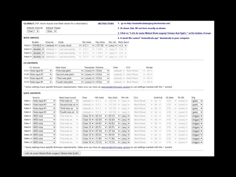Open Gate.6 Min Vel. dropdown
236x177 pixels.
tap(126, 120)
